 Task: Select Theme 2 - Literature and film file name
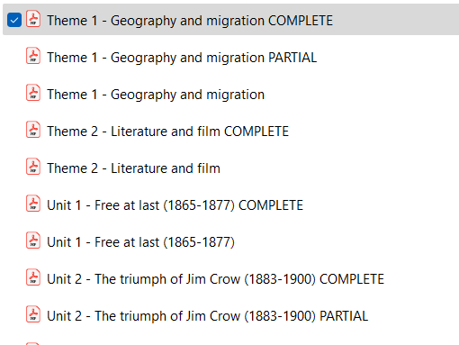[x=133, y=168]
